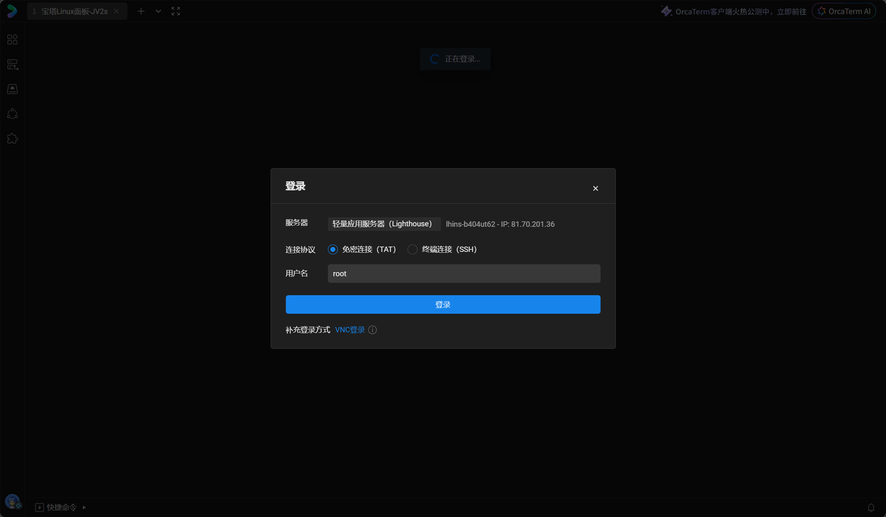Open the VNC登录 link
Viewport: 886px width, 517px height.
pyautogui.click(x=350, y=330)
